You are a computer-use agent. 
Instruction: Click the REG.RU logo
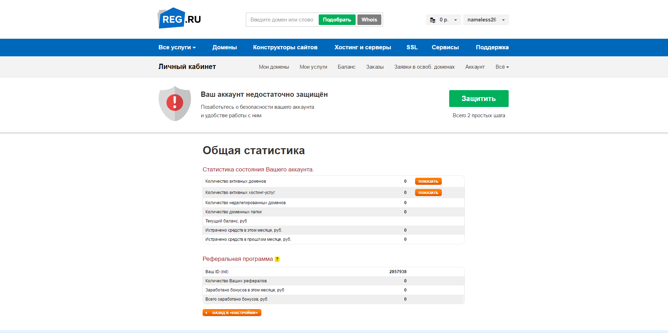[179, 19]
